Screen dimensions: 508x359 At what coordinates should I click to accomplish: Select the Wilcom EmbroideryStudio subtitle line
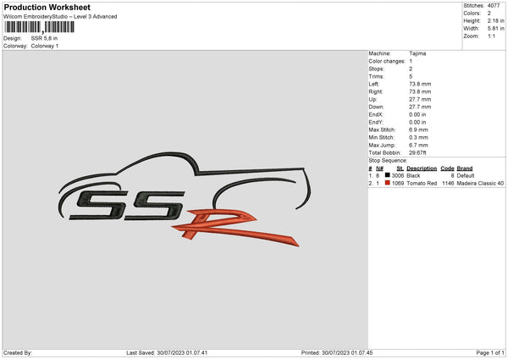(x=60, y=17)
